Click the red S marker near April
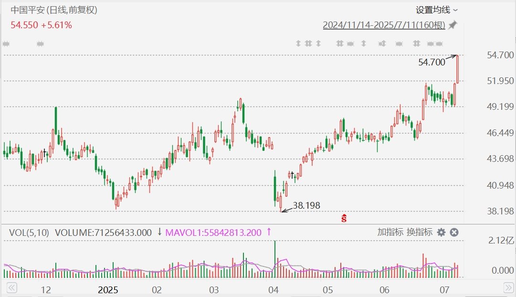The image size is (516, 297). click(344, 218)
